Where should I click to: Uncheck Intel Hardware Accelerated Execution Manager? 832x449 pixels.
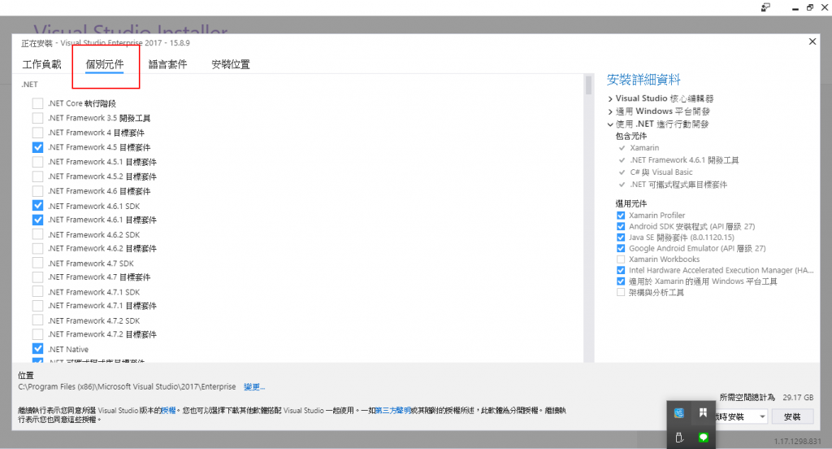[x=621, y=271]
